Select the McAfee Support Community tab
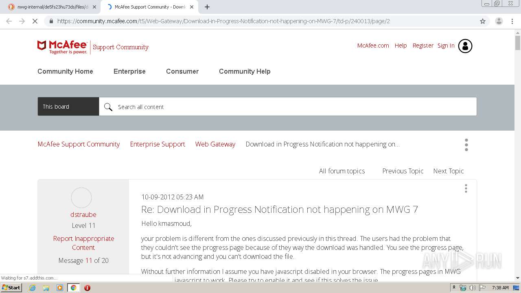The height and width of the screenshot is (293, 521). [x=149, y=7]
